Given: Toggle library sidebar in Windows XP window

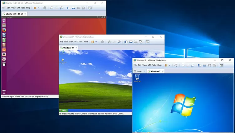Looking at the screenshot, I should pyautogui.click(x=126, y=42).
